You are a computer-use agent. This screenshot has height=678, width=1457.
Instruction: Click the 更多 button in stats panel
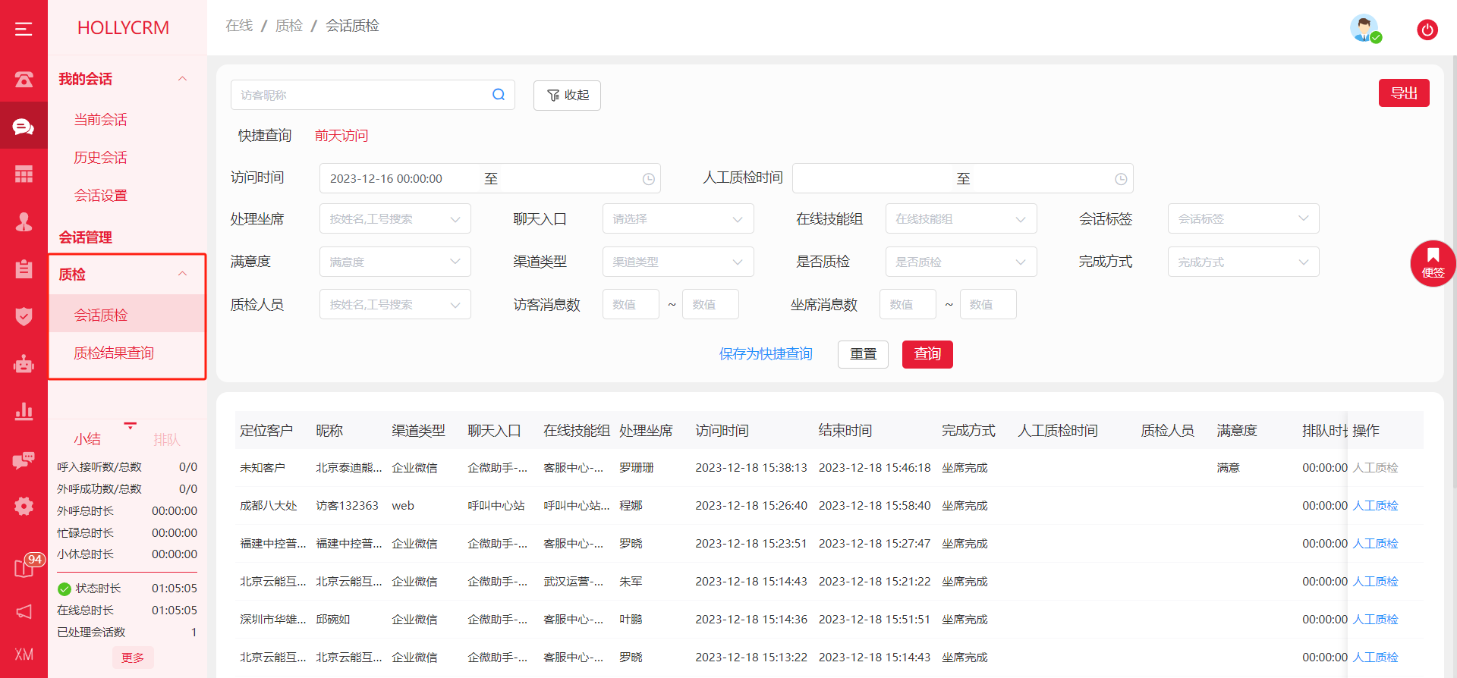[133, 658]
